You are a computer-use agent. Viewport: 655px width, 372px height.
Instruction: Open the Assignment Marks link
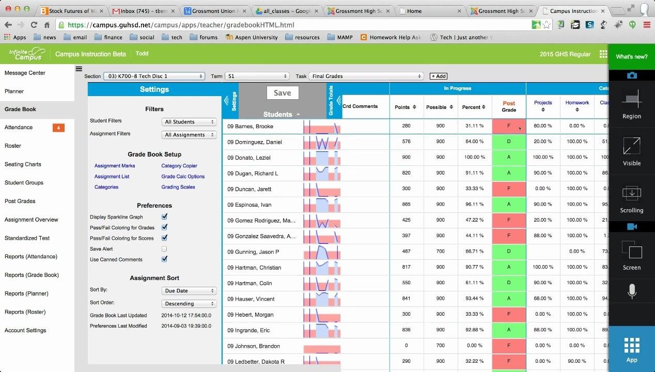point(115,166)
